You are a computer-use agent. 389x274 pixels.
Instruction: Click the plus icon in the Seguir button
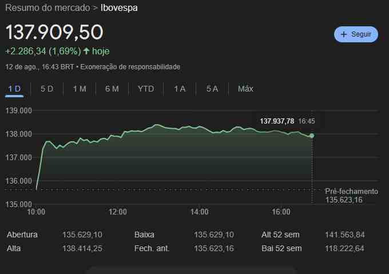tap(344, 34)
